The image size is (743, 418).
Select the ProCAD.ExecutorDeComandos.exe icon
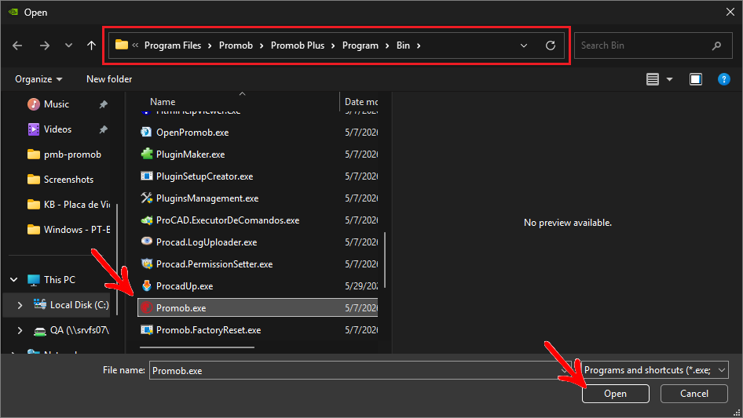146,220
